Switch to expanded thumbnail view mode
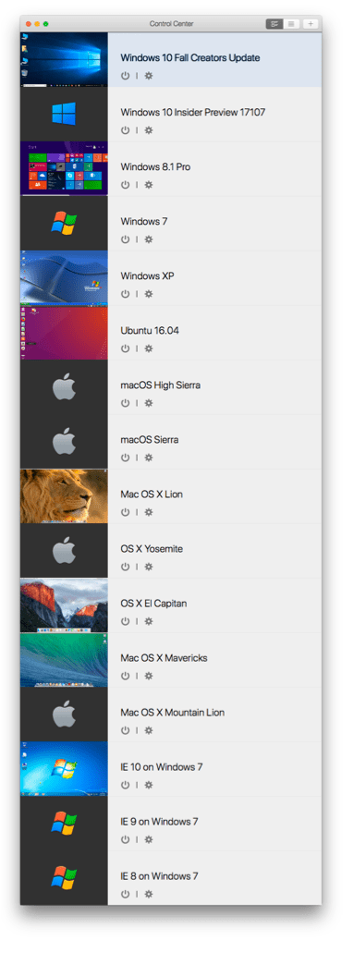354x953 pixels. click(x=275, y=24)
